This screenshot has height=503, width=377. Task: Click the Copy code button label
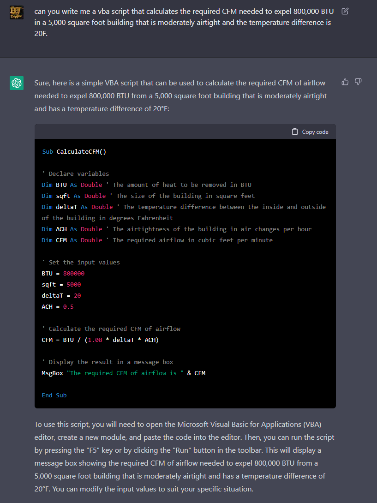click(x=315, y=132)
